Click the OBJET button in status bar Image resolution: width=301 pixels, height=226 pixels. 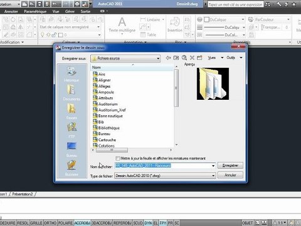coord(248,223)
